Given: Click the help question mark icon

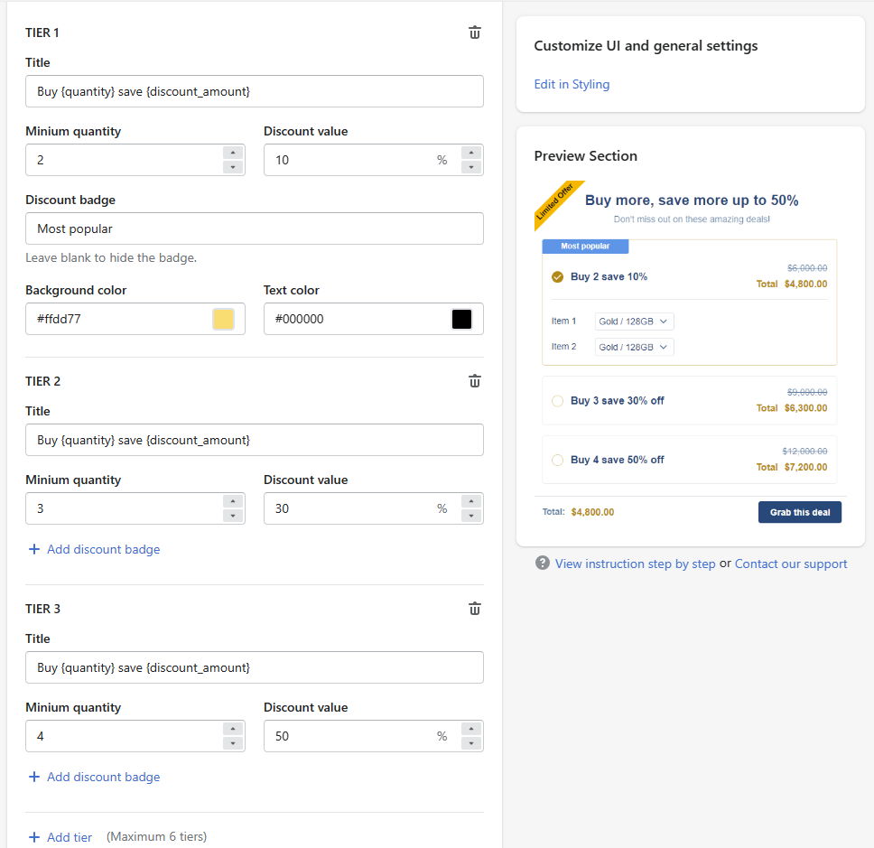Looking at the screenshot, I should 543,564.
